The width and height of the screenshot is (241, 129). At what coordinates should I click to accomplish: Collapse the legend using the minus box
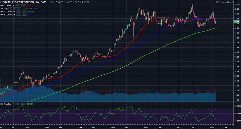tap(1, 2)
